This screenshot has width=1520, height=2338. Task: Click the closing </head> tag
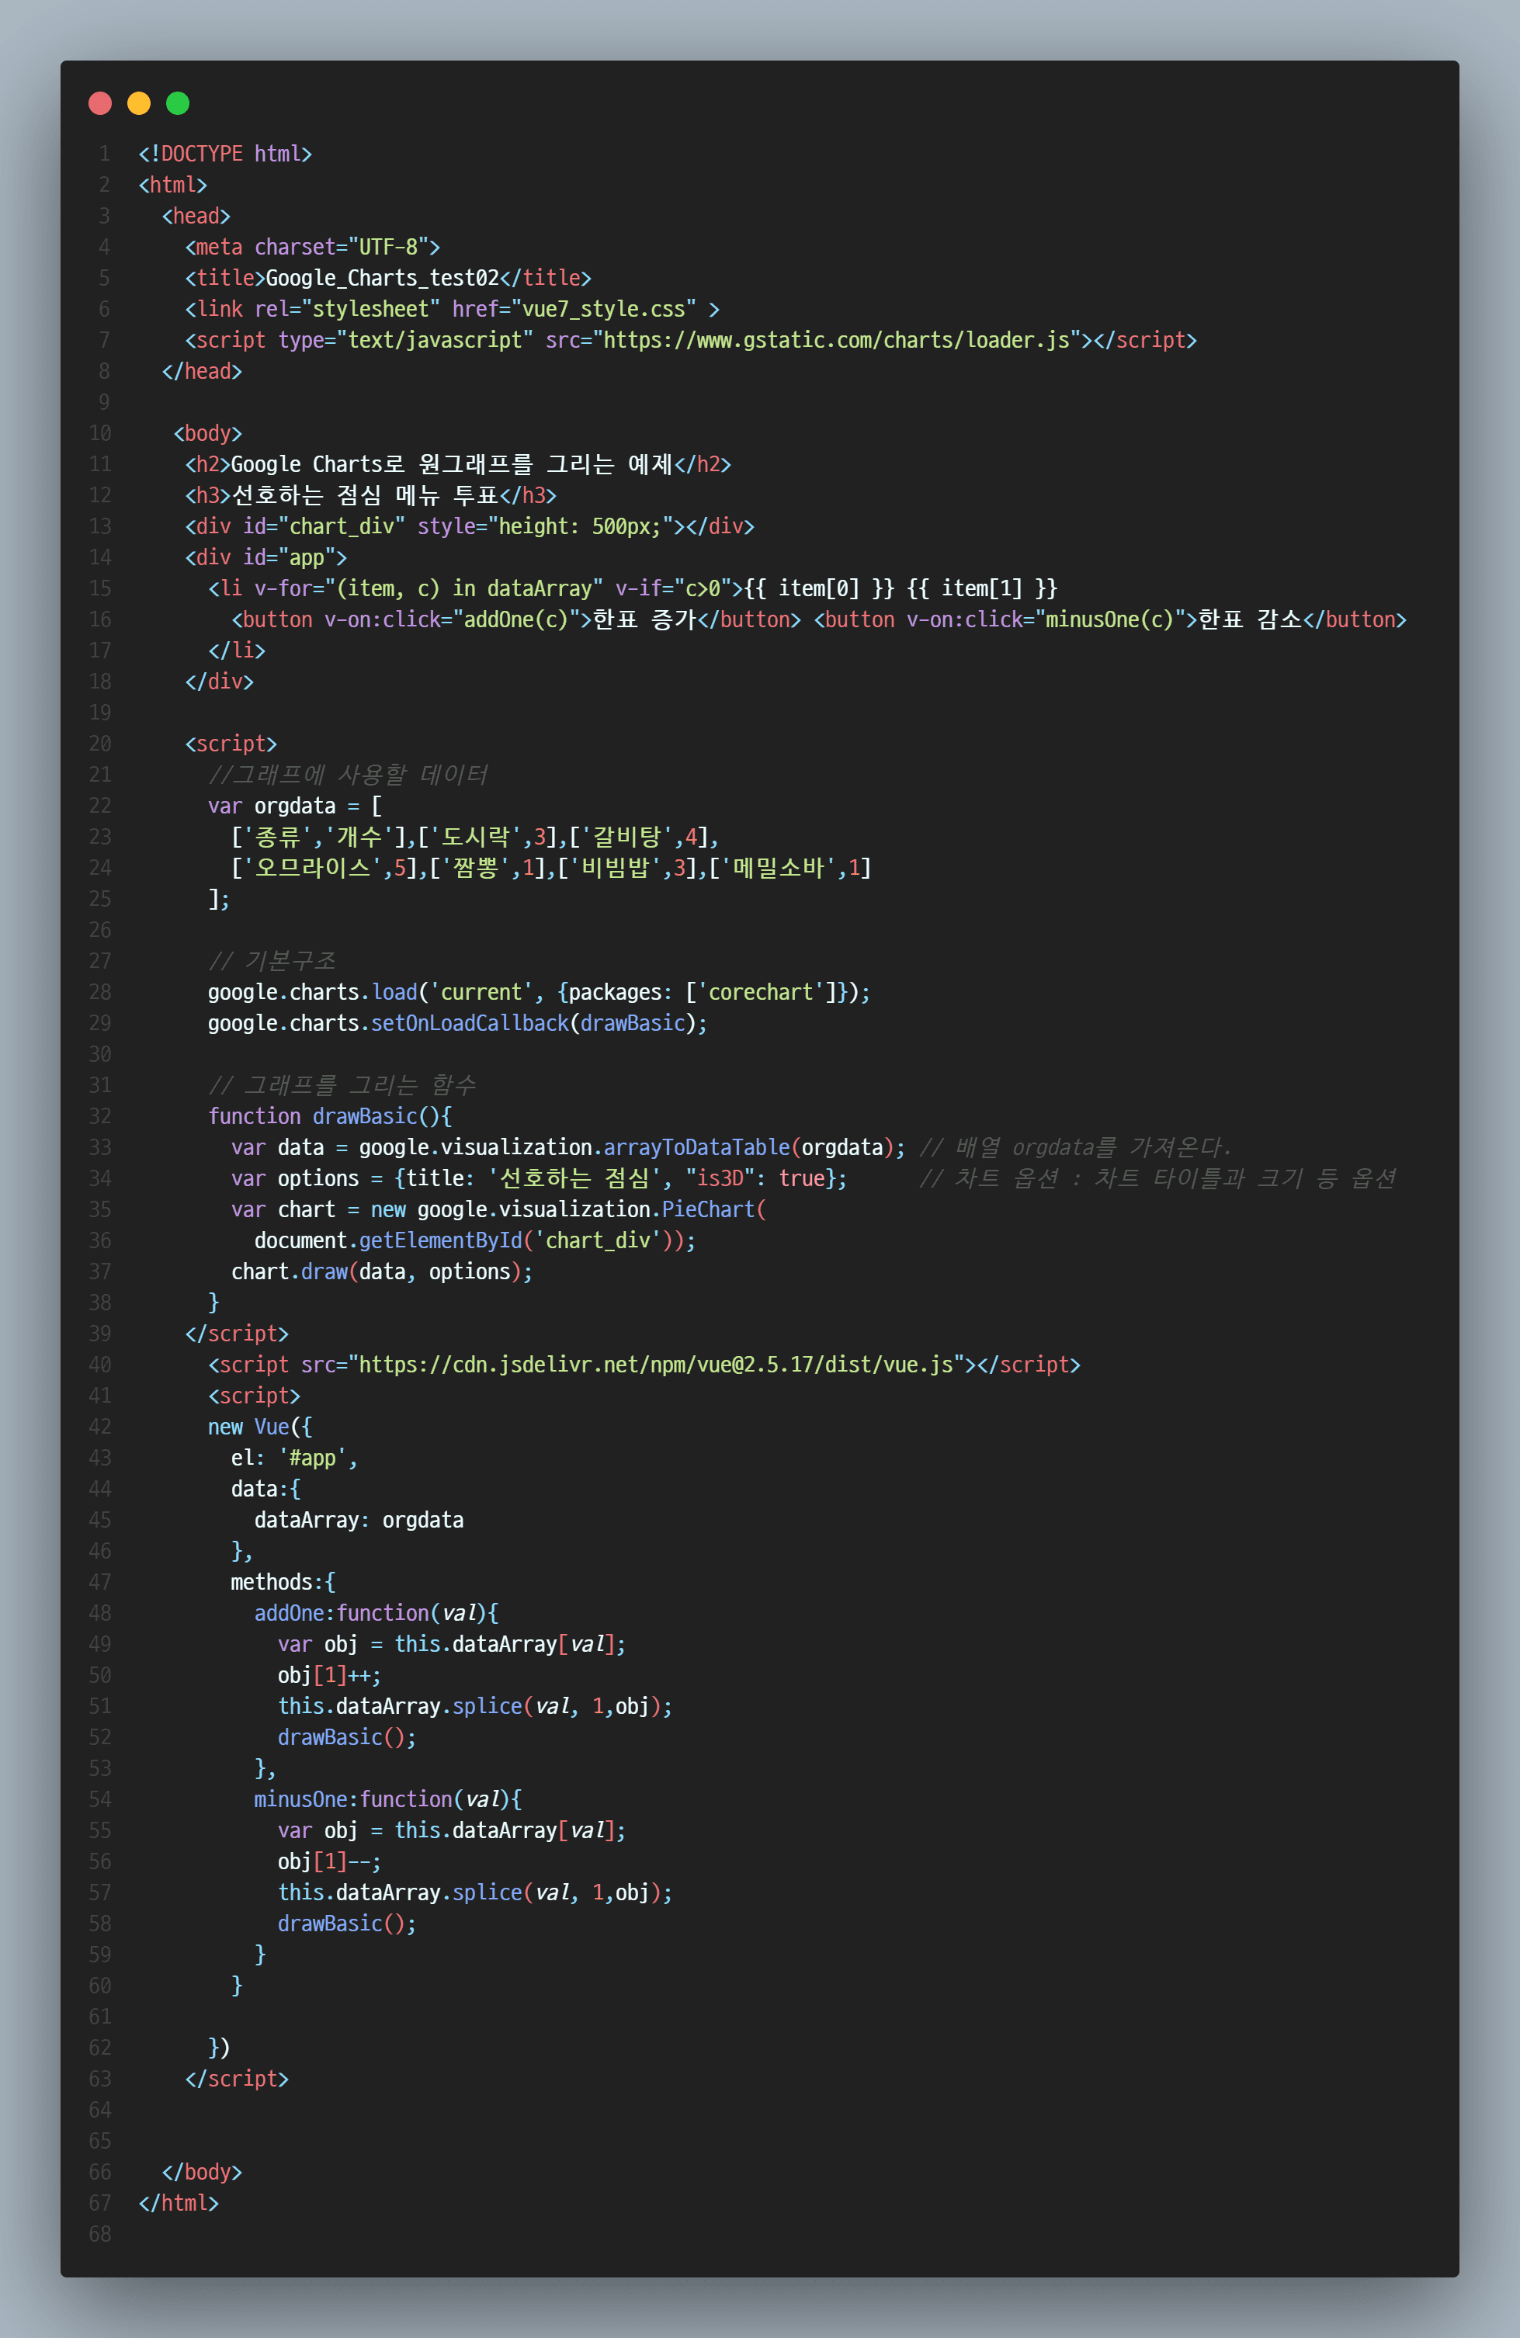[x=201, y=371]
